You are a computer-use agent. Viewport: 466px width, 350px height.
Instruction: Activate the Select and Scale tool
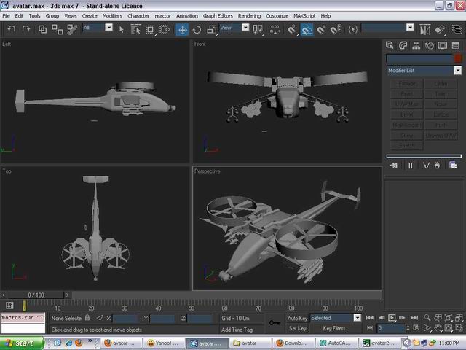point(212,29)
